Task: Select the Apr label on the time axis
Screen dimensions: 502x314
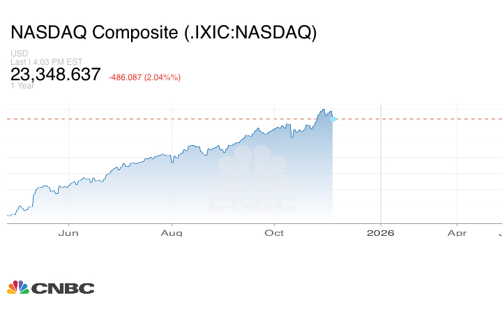Action: coord(457,232)
